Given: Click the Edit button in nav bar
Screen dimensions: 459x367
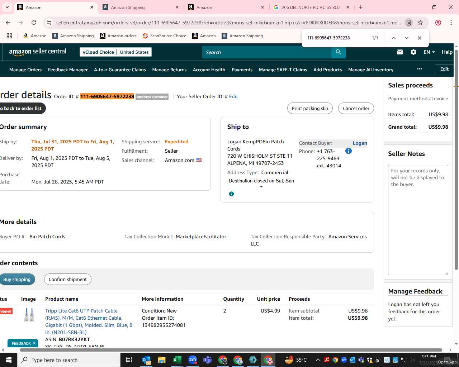Looking at the screenshot, I should (x=444, y=69).
